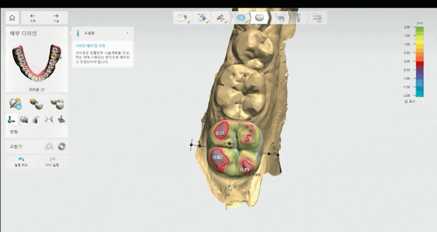Open articulator settings gear icon
This screenshot has width=437, height=232.
62,146
